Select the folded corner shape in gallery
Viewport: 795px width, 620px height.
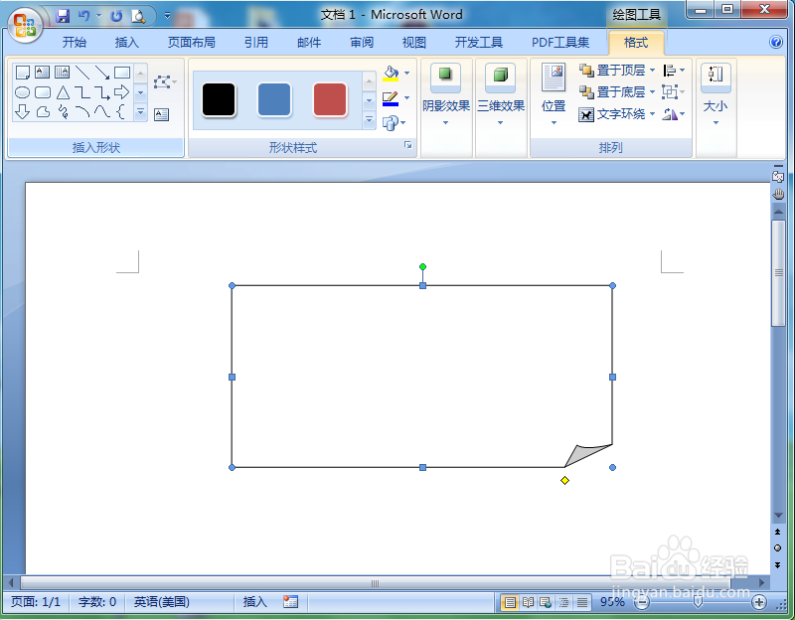22,73
